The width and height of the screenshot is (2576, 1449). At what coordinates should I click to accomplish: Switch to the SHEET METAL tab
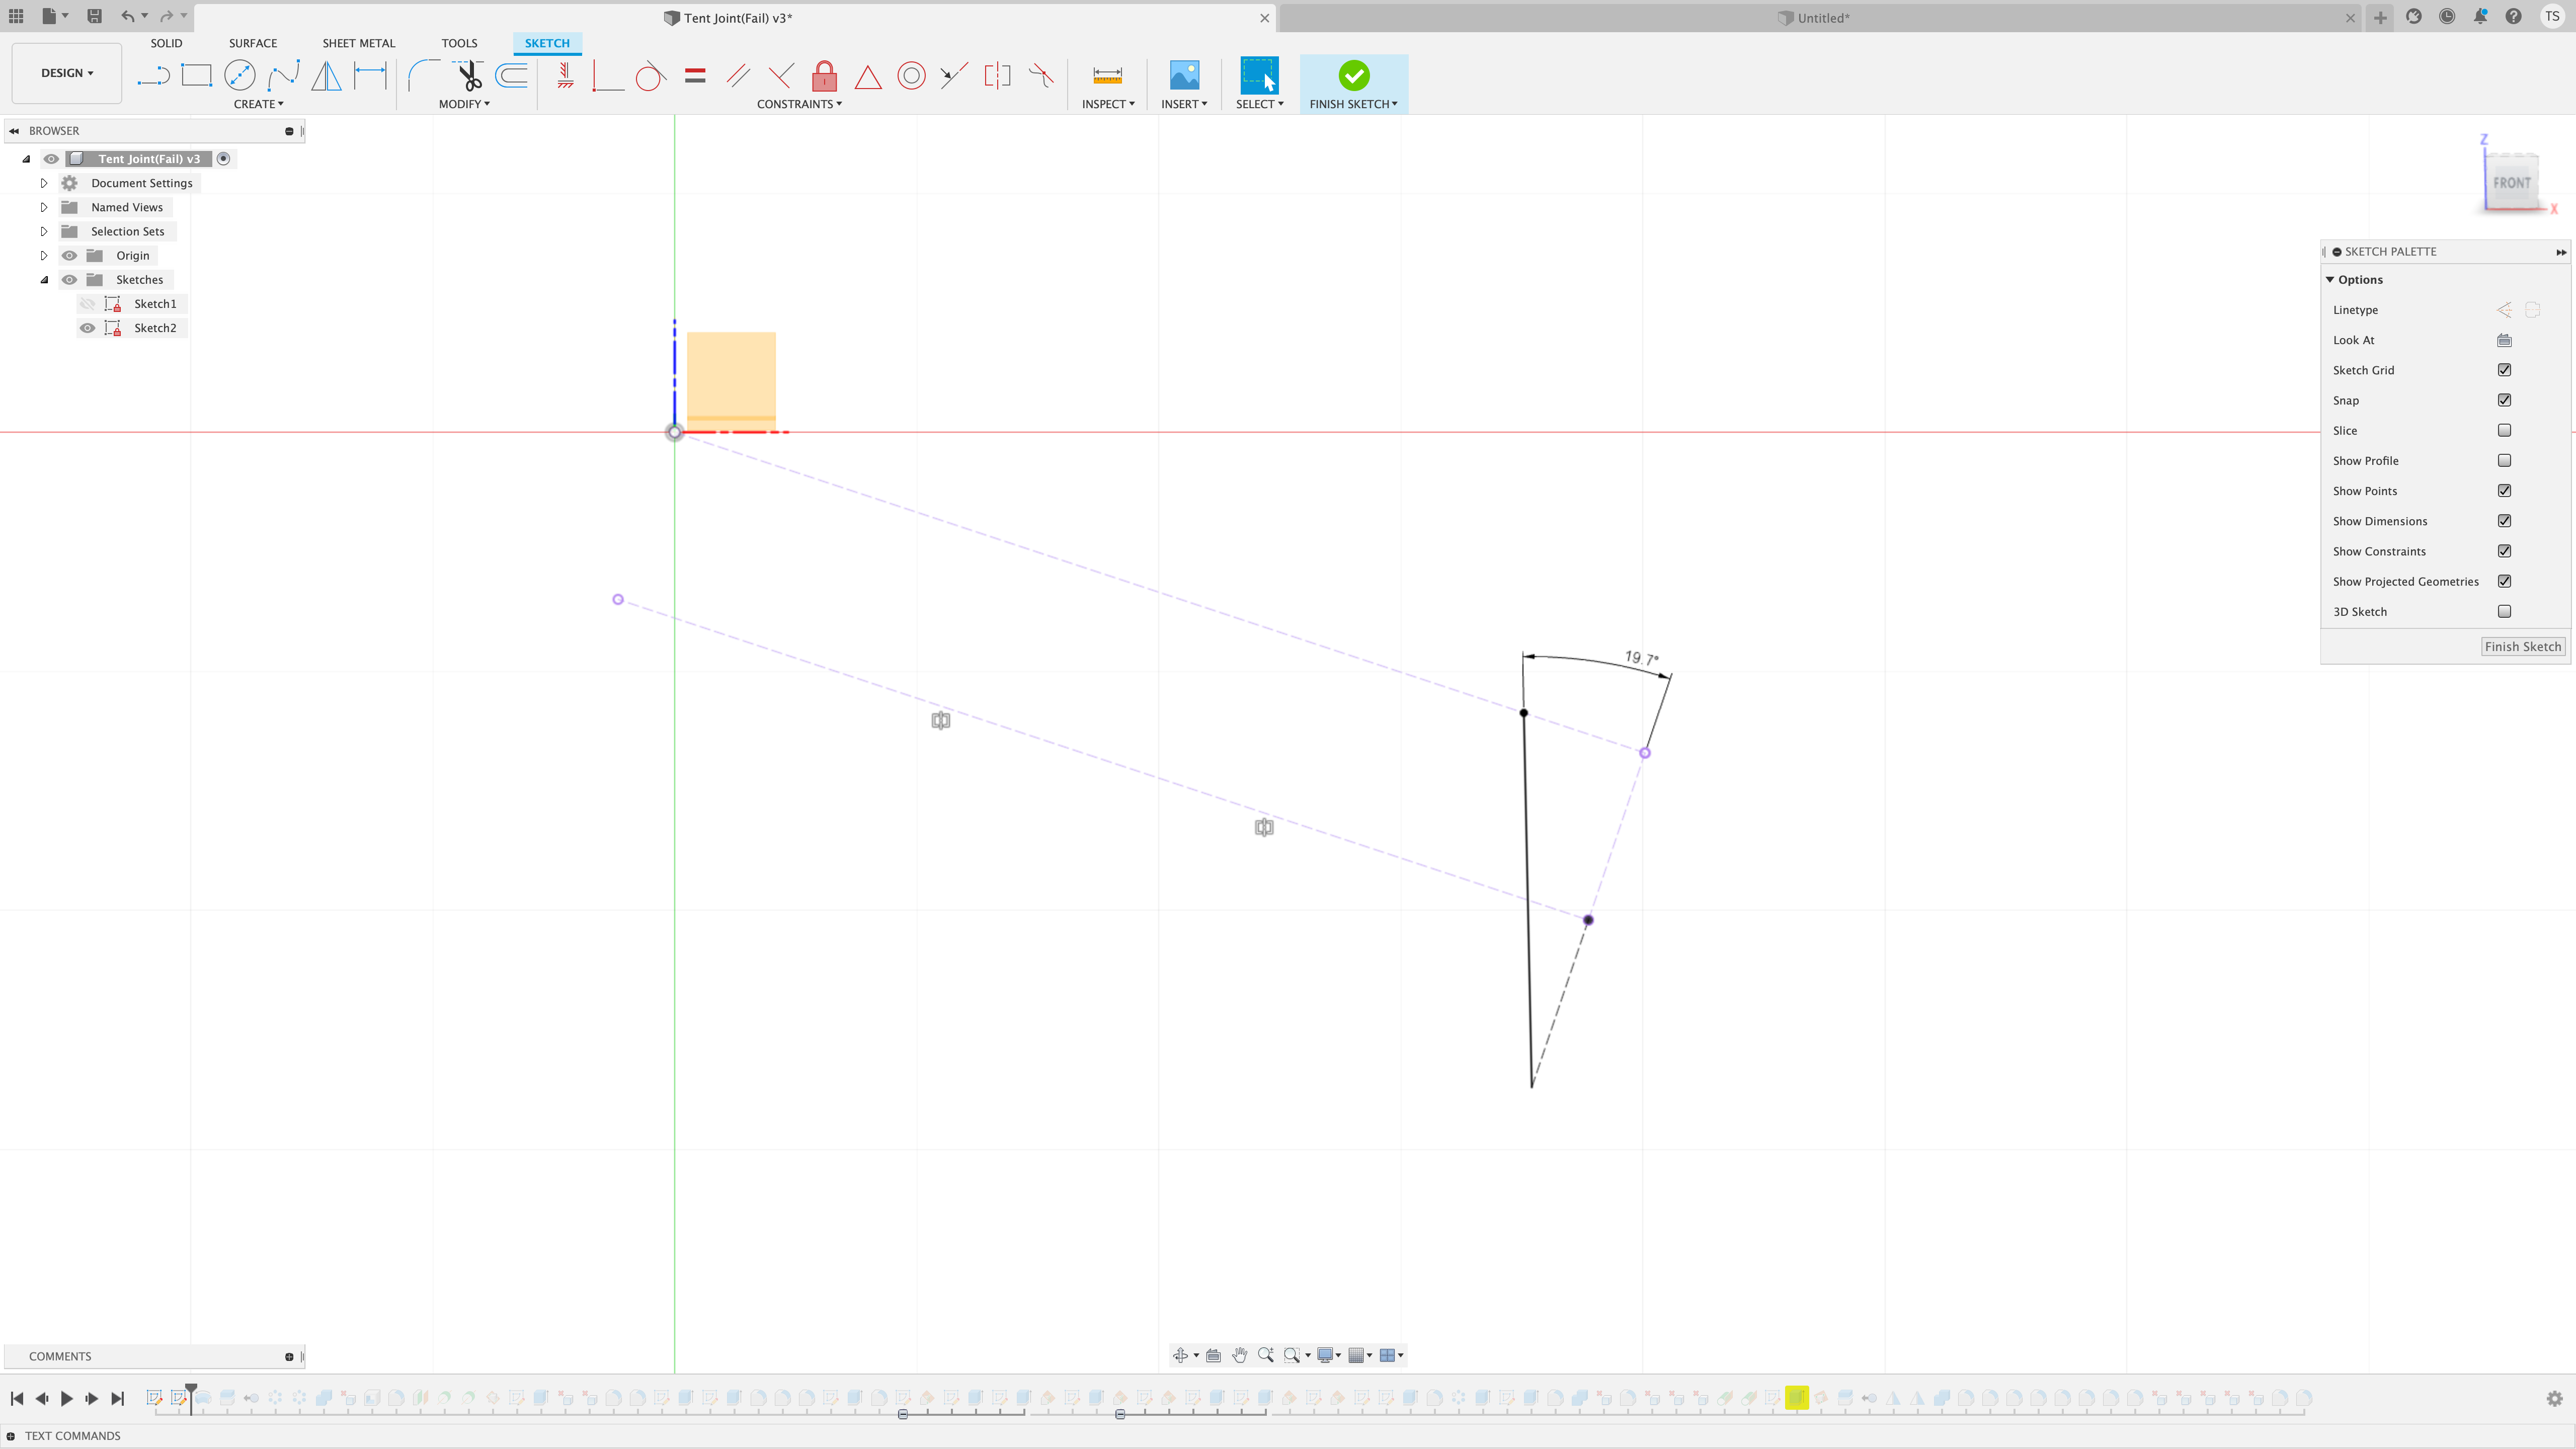pos(358,43)
